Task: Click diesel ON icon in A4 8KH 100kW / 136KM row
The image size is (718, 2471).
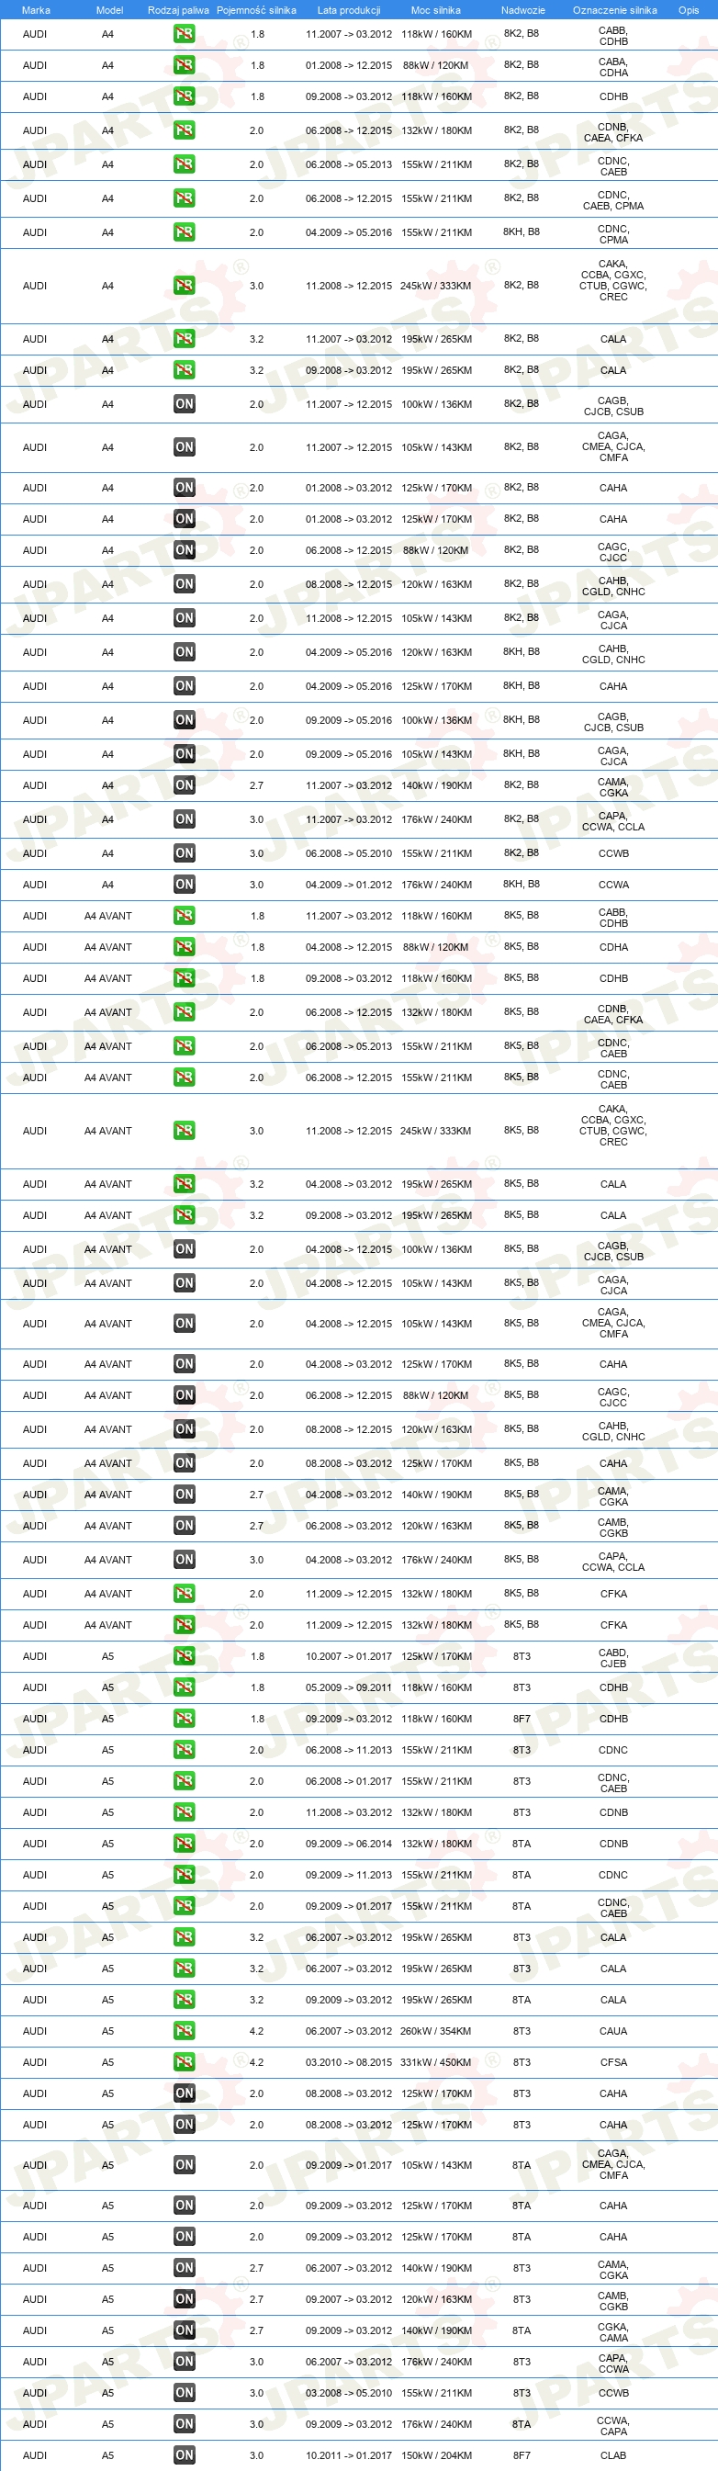Action: coord(184,720)
